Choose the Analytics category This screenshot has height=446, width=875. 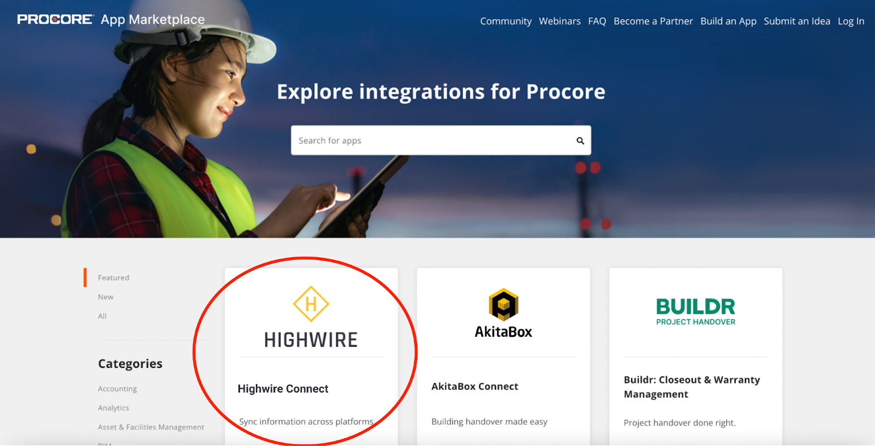113,408
